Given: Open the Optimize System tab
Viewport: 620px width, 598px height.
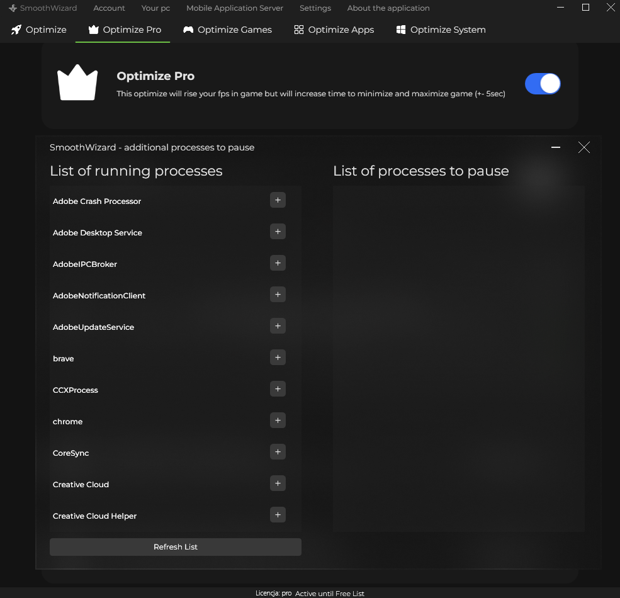Looking at the screenshot, I should click(441, 30).
